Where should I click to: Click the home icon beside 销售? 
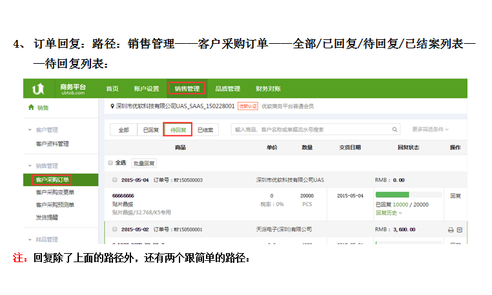point(31,108)
